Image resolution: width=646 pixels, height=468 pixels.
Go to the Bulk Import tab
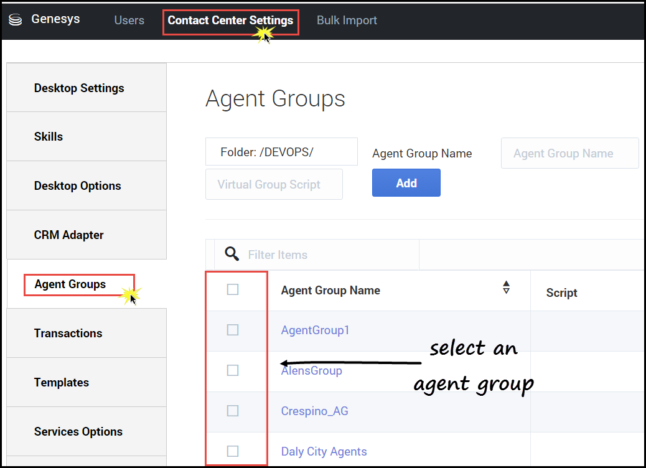[347, 21]
